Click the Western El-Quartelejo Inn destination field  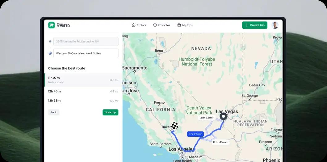pyautogui.click(x=86, y=53)
